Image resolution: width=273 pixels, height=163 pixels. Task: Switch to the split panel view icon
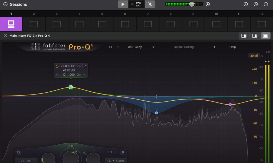(x=255, y=36)
